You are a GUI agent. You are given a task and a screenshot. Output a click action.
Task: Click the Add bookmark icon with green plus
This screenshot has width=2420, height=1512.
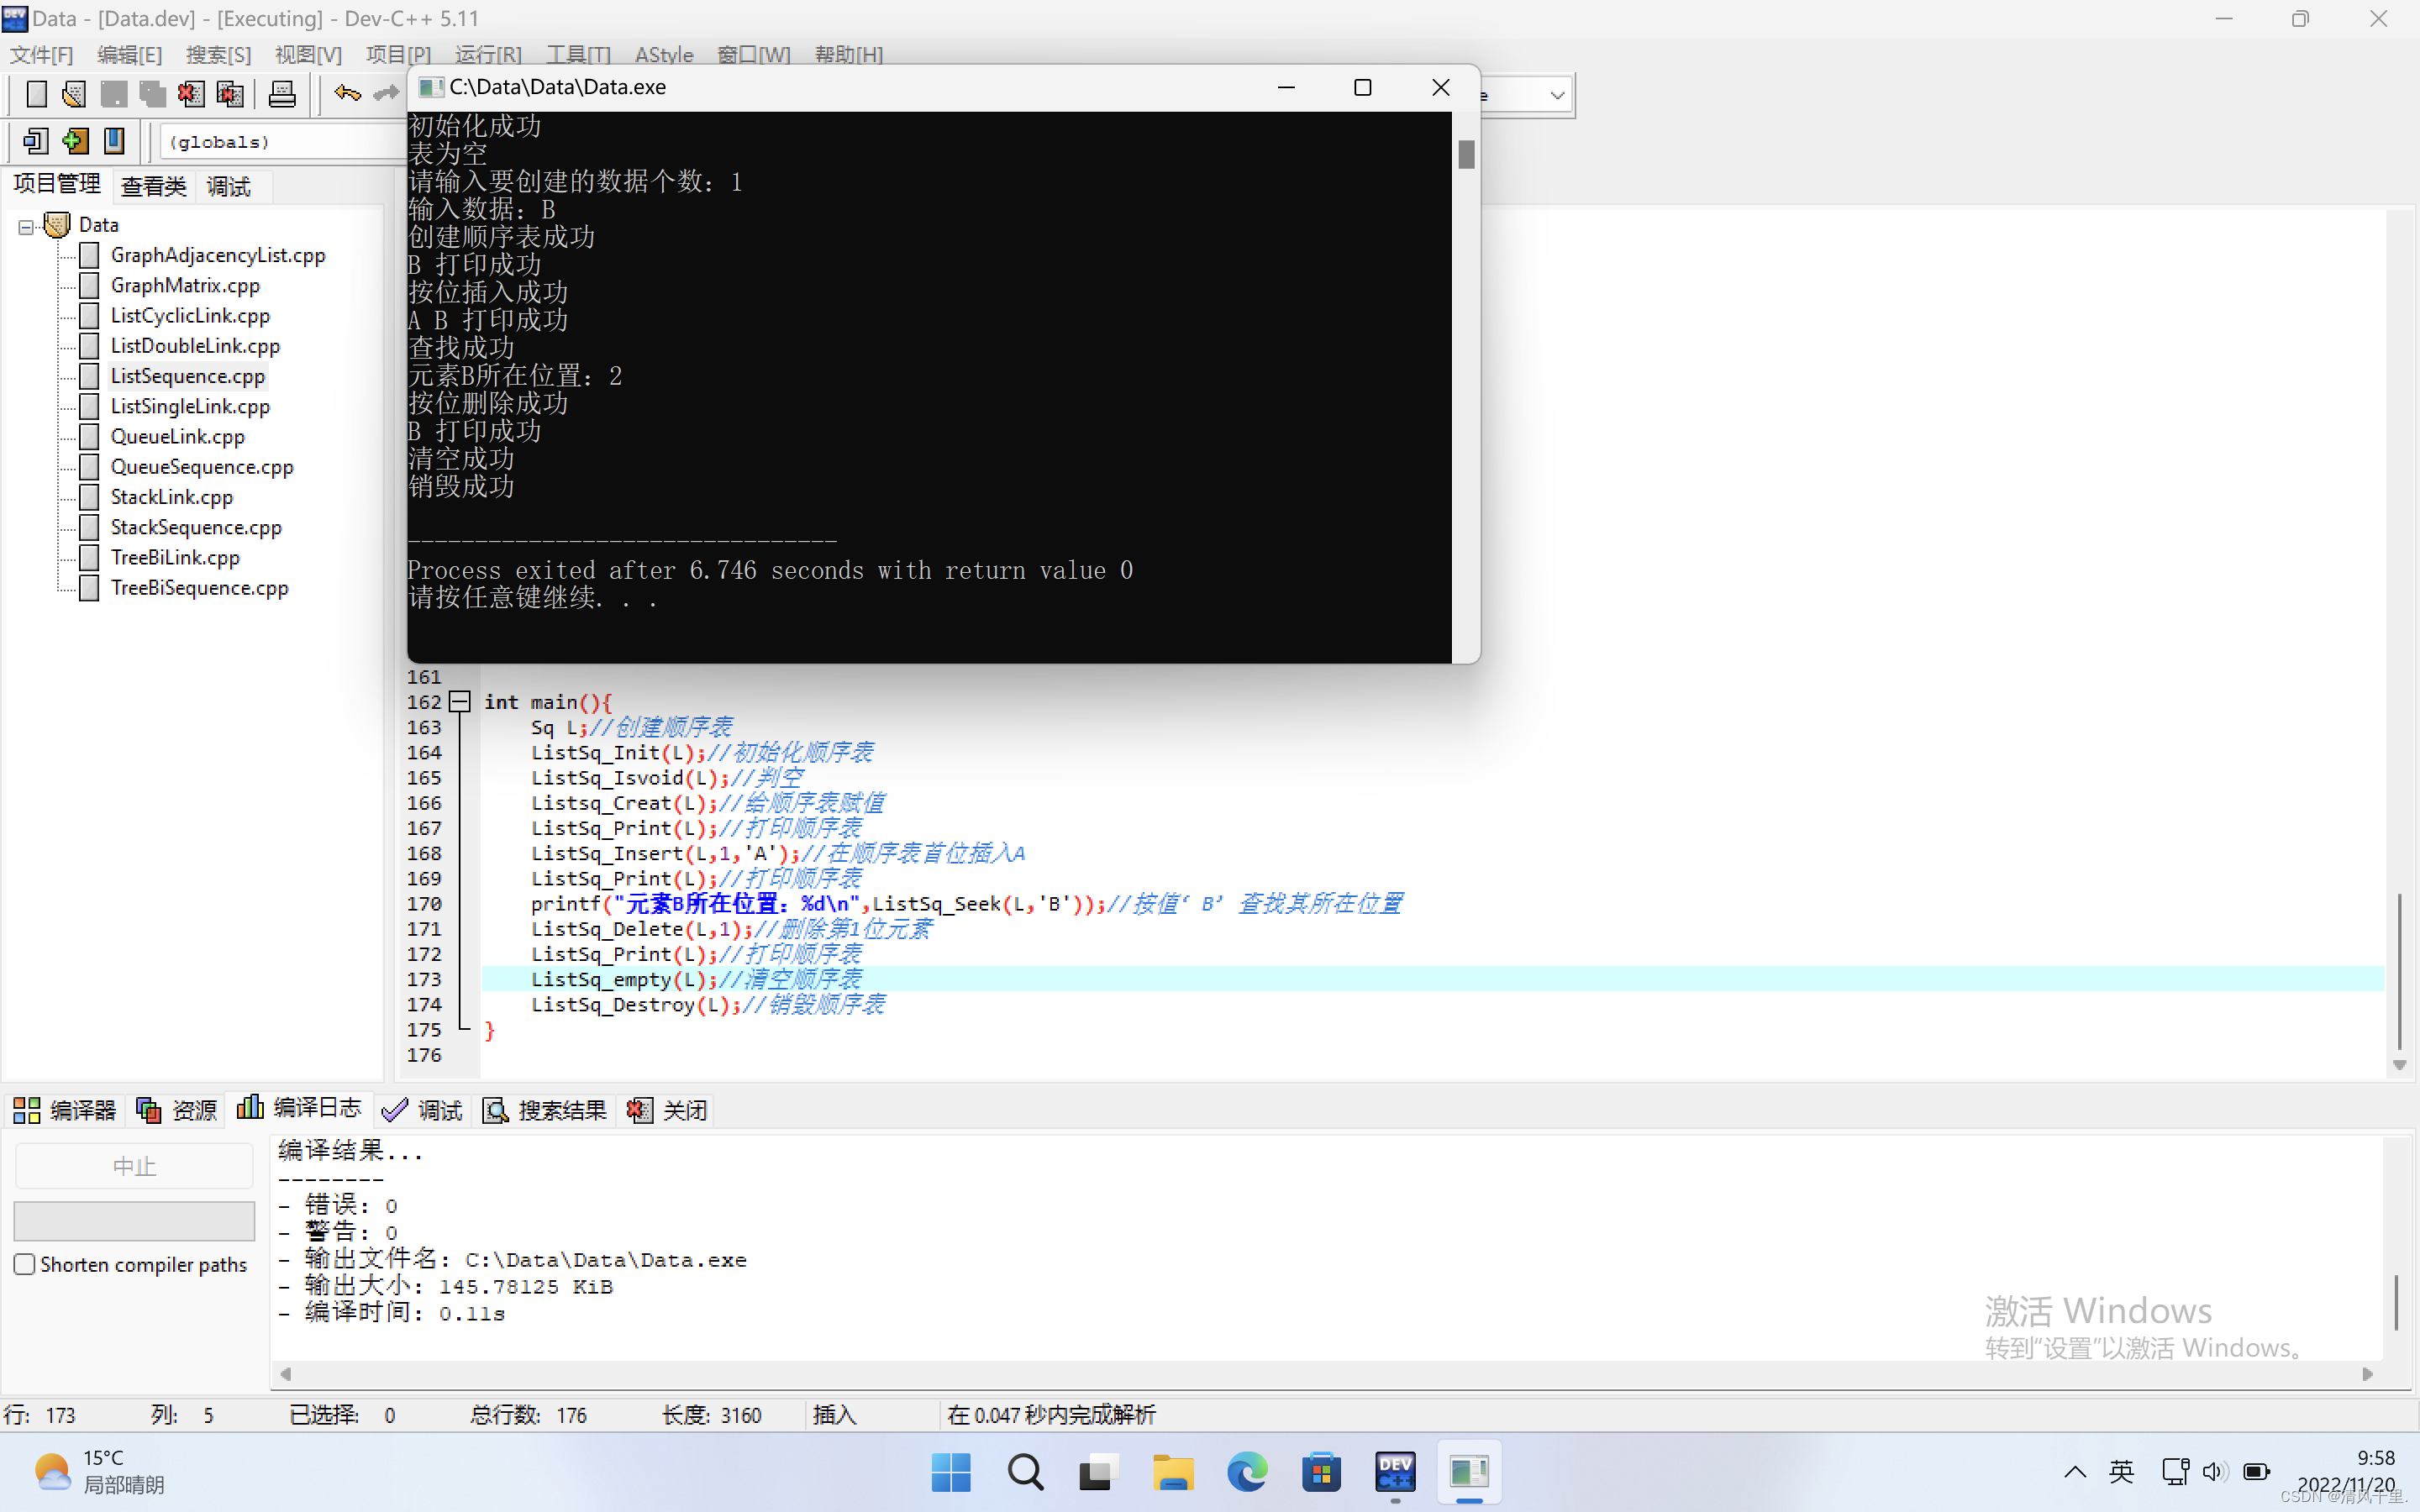tap(75, 141)
